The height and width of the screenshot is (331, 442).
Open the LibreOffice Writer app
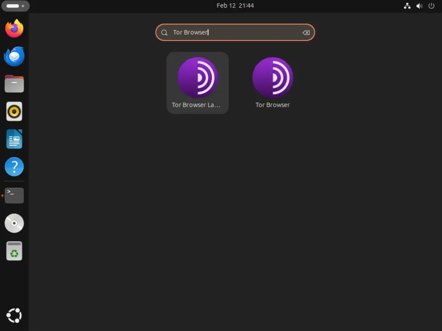click(14, 139)
